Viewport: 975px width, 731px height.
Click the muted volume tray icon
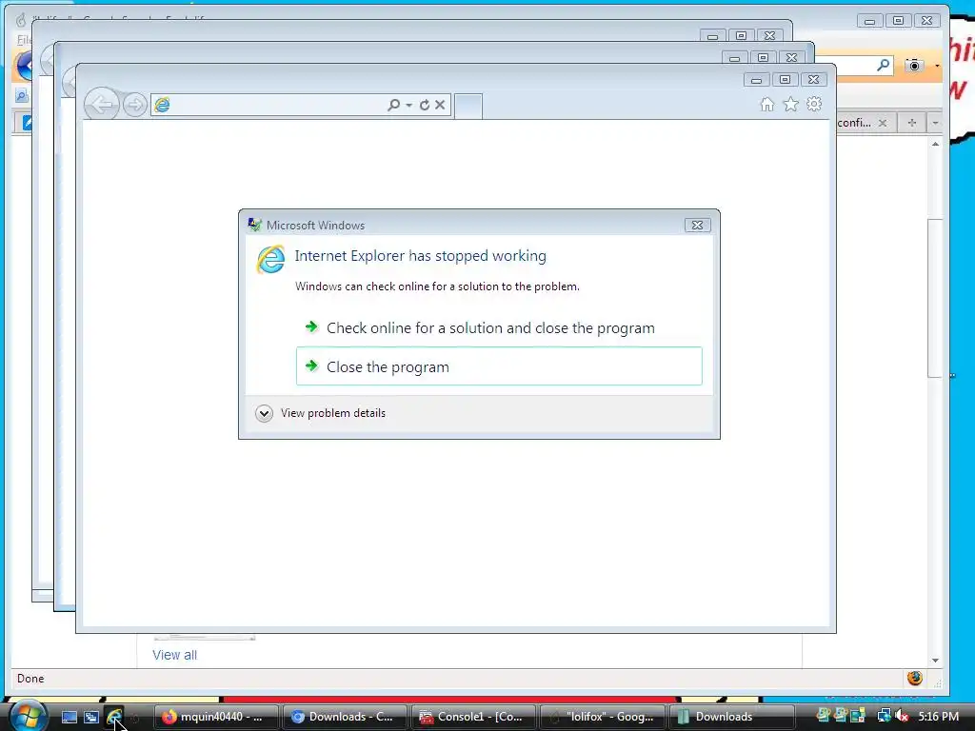pos(902,716)
